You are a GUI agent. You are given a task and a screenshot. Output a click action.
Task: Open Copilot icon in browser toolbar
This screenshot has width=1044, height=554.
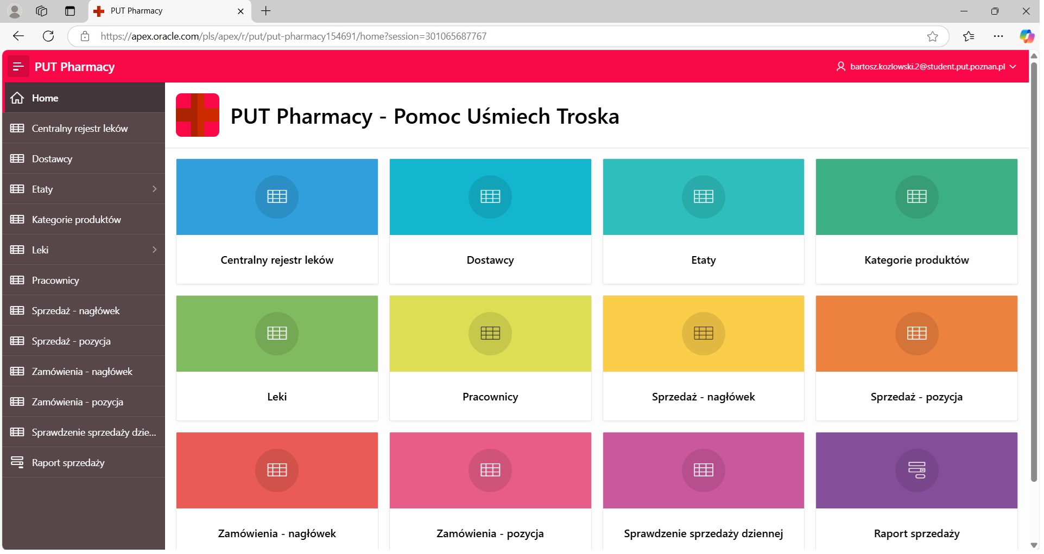pos(1027,36)
